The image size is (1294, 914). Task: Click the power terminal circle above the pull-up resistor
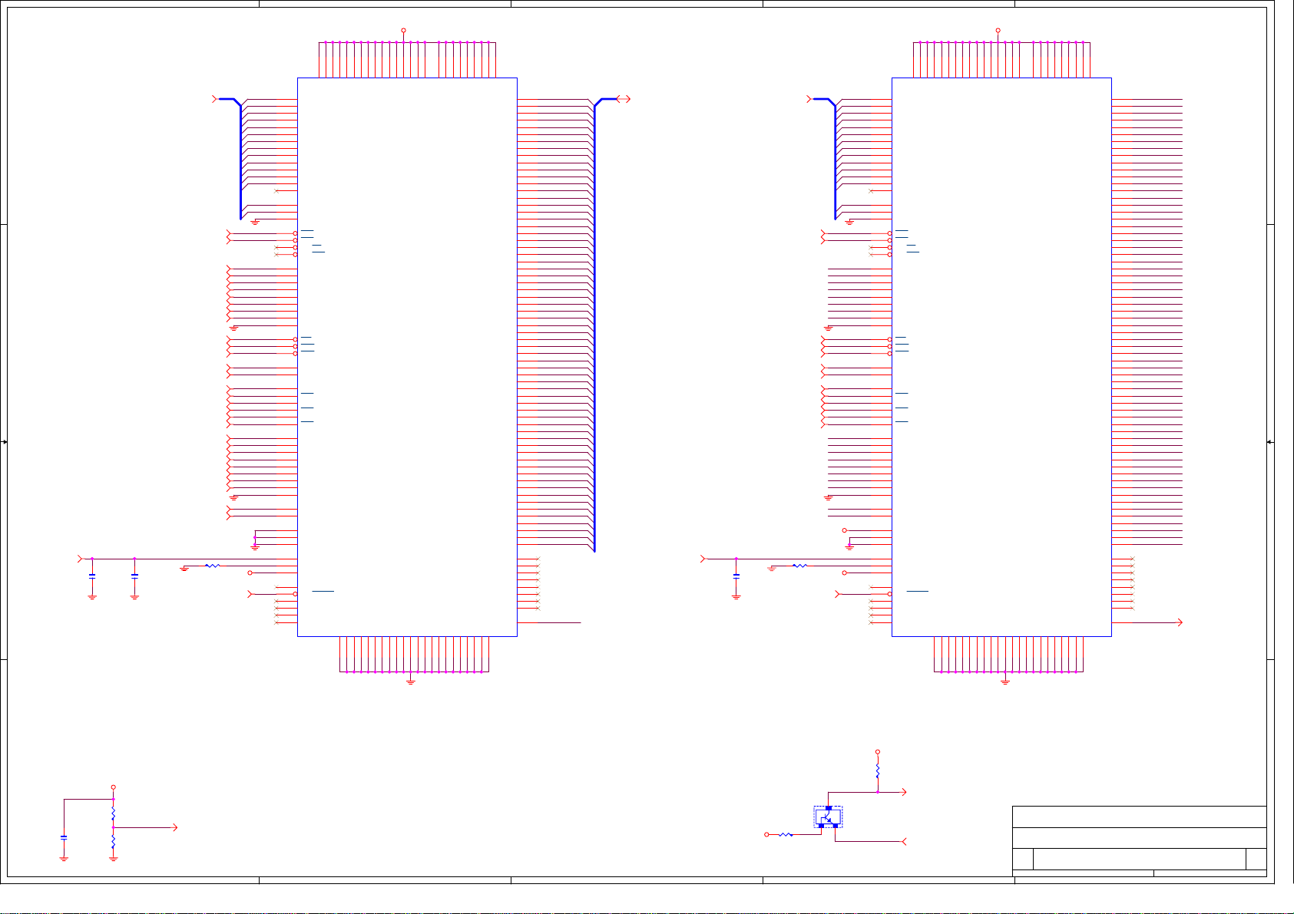pyautogui.click(x=878, y=752)
